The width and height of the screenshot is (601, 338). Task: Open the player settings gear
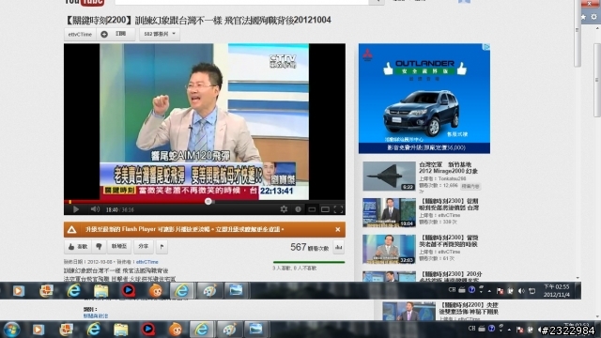[284, 209]
